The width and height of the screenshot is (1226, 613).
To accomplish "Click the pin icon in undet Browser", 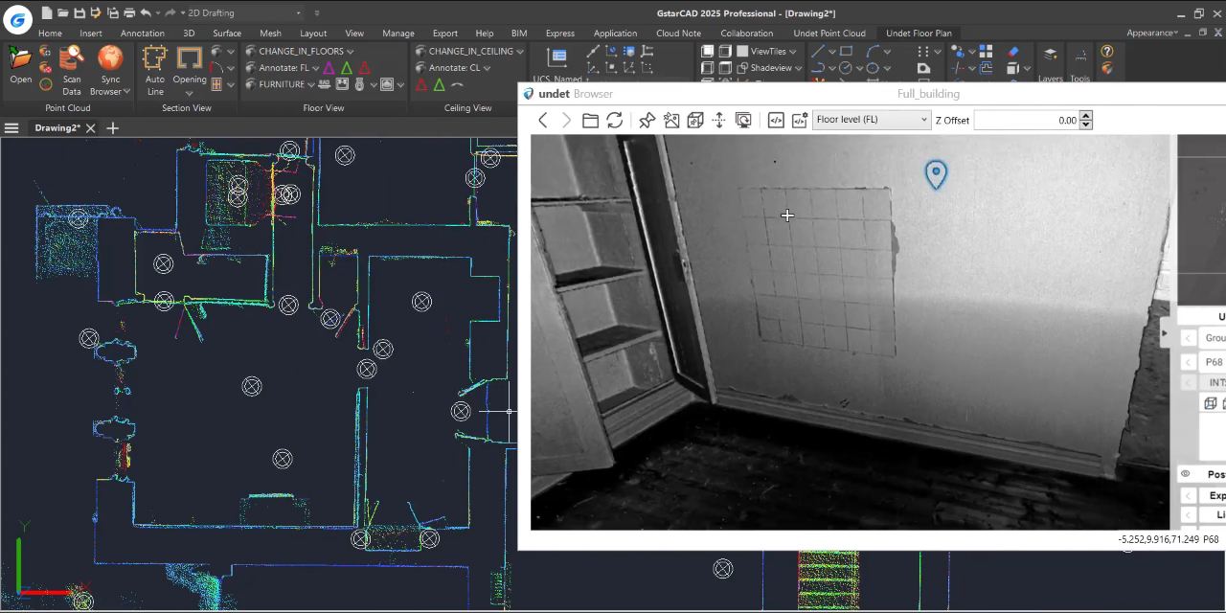I will [647, 120].
